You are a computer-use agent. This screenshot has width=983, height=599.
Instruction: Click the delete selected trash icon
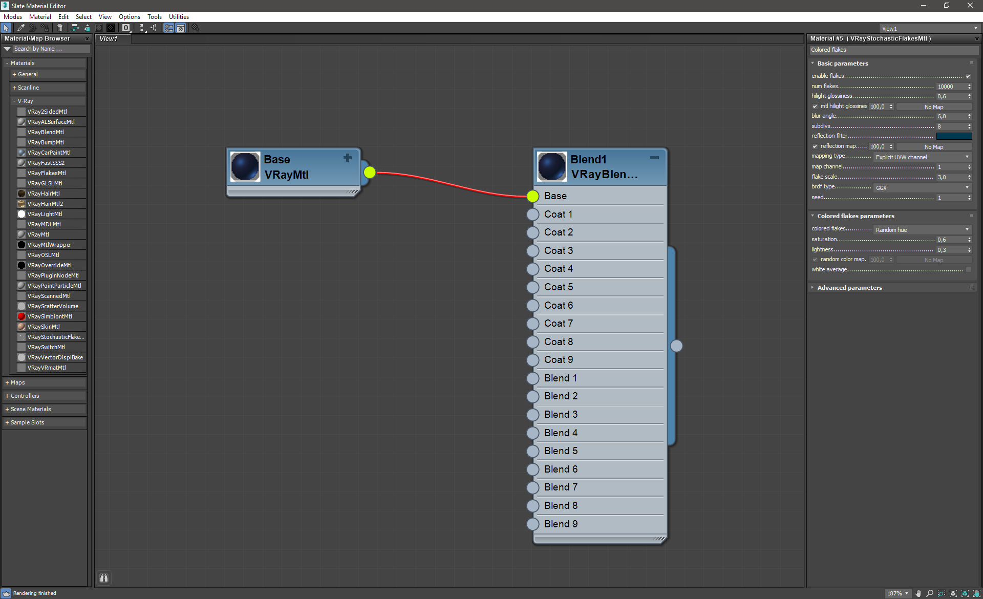(x=60, y=28)
